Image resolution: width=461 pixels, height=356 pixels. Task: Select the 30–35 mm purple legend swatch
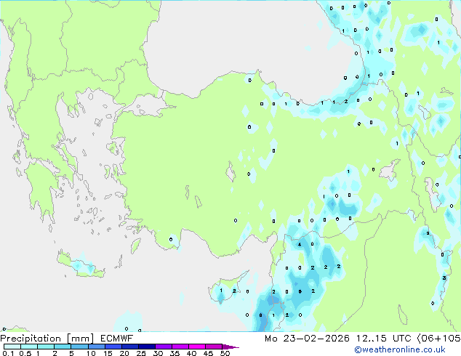[164, 347]
